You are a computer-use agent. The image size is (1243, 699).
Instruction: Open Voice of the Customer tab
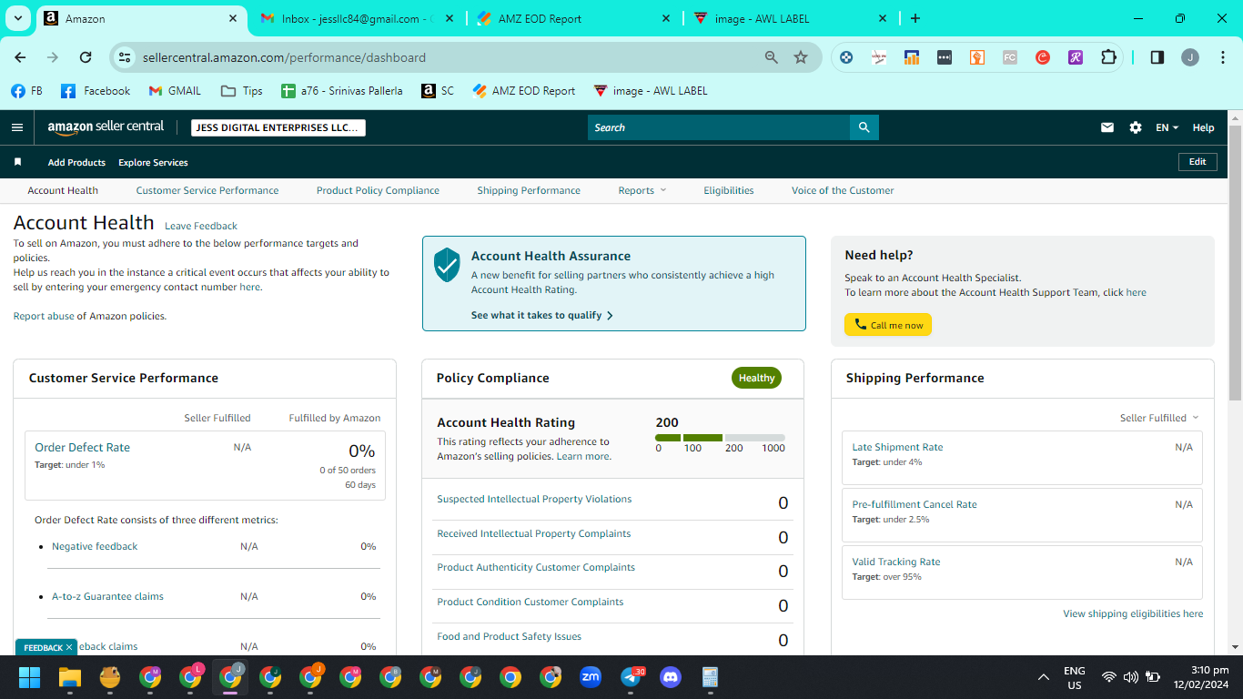pyautogui.click(x=843, y=190)
